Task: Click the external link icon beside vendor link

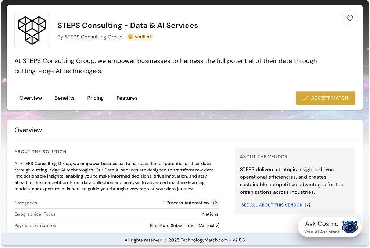Action: click(308, 205)
